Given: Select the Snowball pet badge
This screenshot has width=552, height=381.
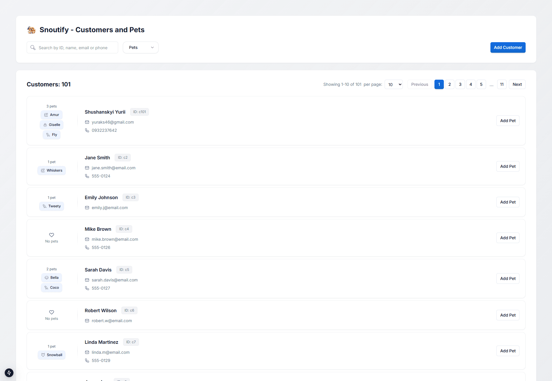Looking at the screenshot, I should point(52,355).
